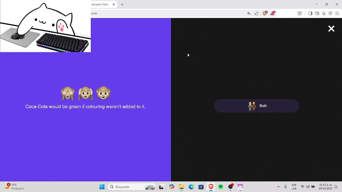Change the ESP LAA input language
Screen dimensions: 342x192
[294, 187]
